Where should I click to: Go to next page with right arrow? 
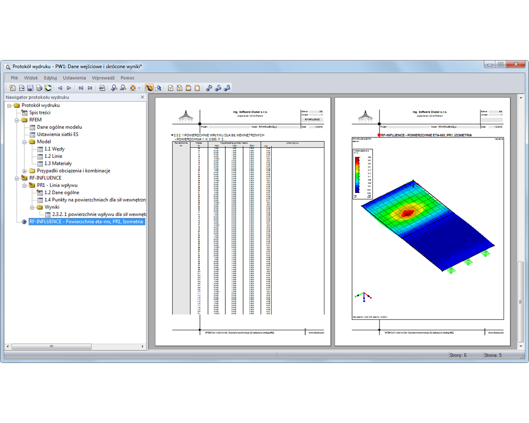click(69, 88)
